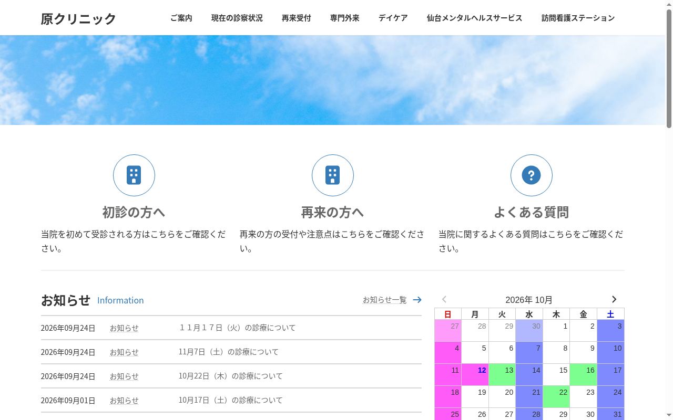Select October 13 in the calendar
Image resolution: width=673 pixels, height=420 pixels.
[x=502, y=375]
